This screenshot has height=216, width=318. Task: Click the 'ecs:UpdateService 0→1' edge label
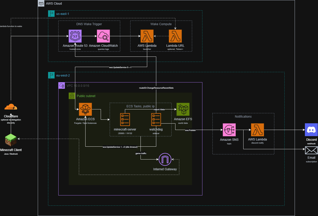(120, 67)
